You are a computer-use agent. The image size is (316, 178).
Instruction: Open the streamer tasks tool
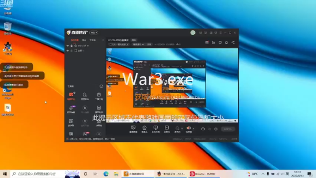click(x=99, y=96)
